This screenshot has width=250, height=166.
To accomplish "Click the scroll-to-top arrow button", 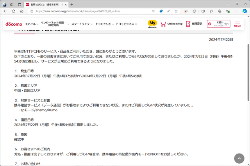I will click(x=239, y=158).
